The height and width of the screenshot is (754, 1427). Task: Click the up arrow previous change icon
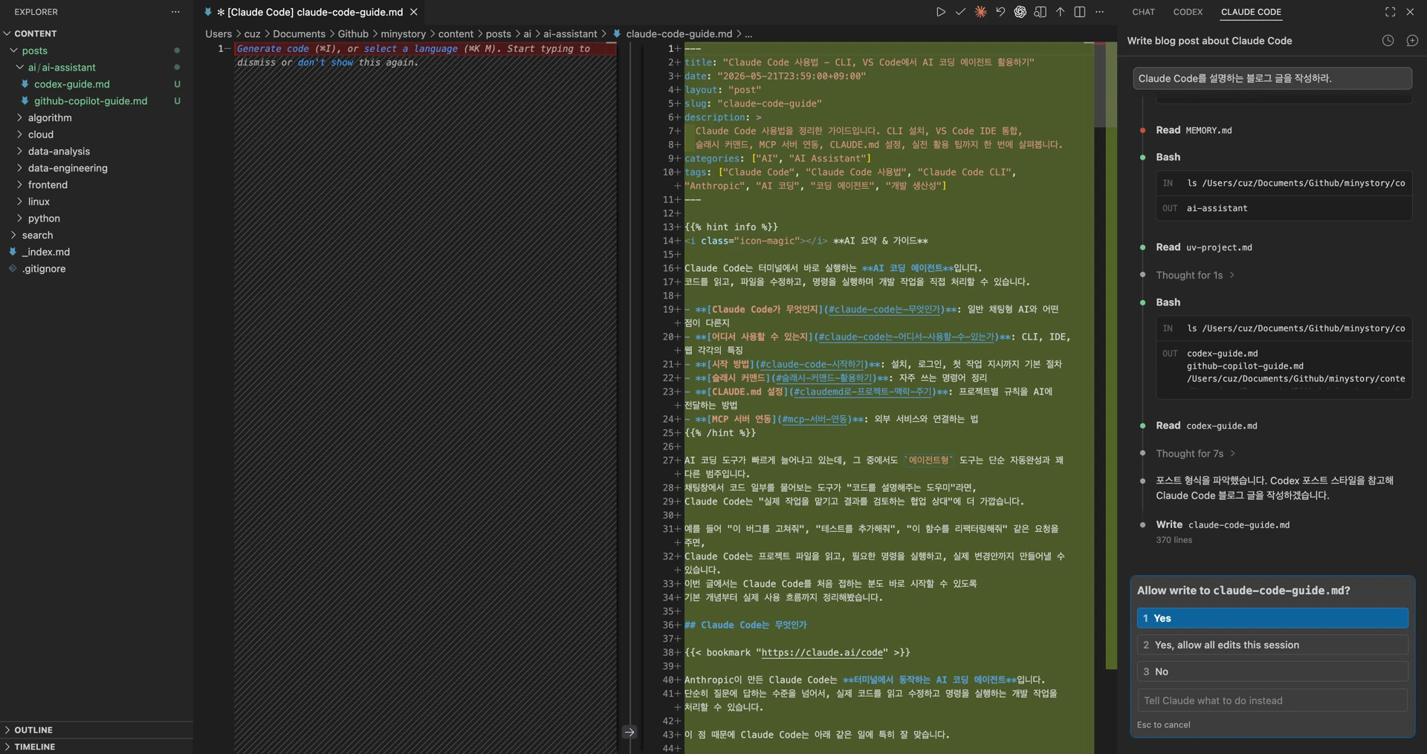click(x=1060, y=12)
